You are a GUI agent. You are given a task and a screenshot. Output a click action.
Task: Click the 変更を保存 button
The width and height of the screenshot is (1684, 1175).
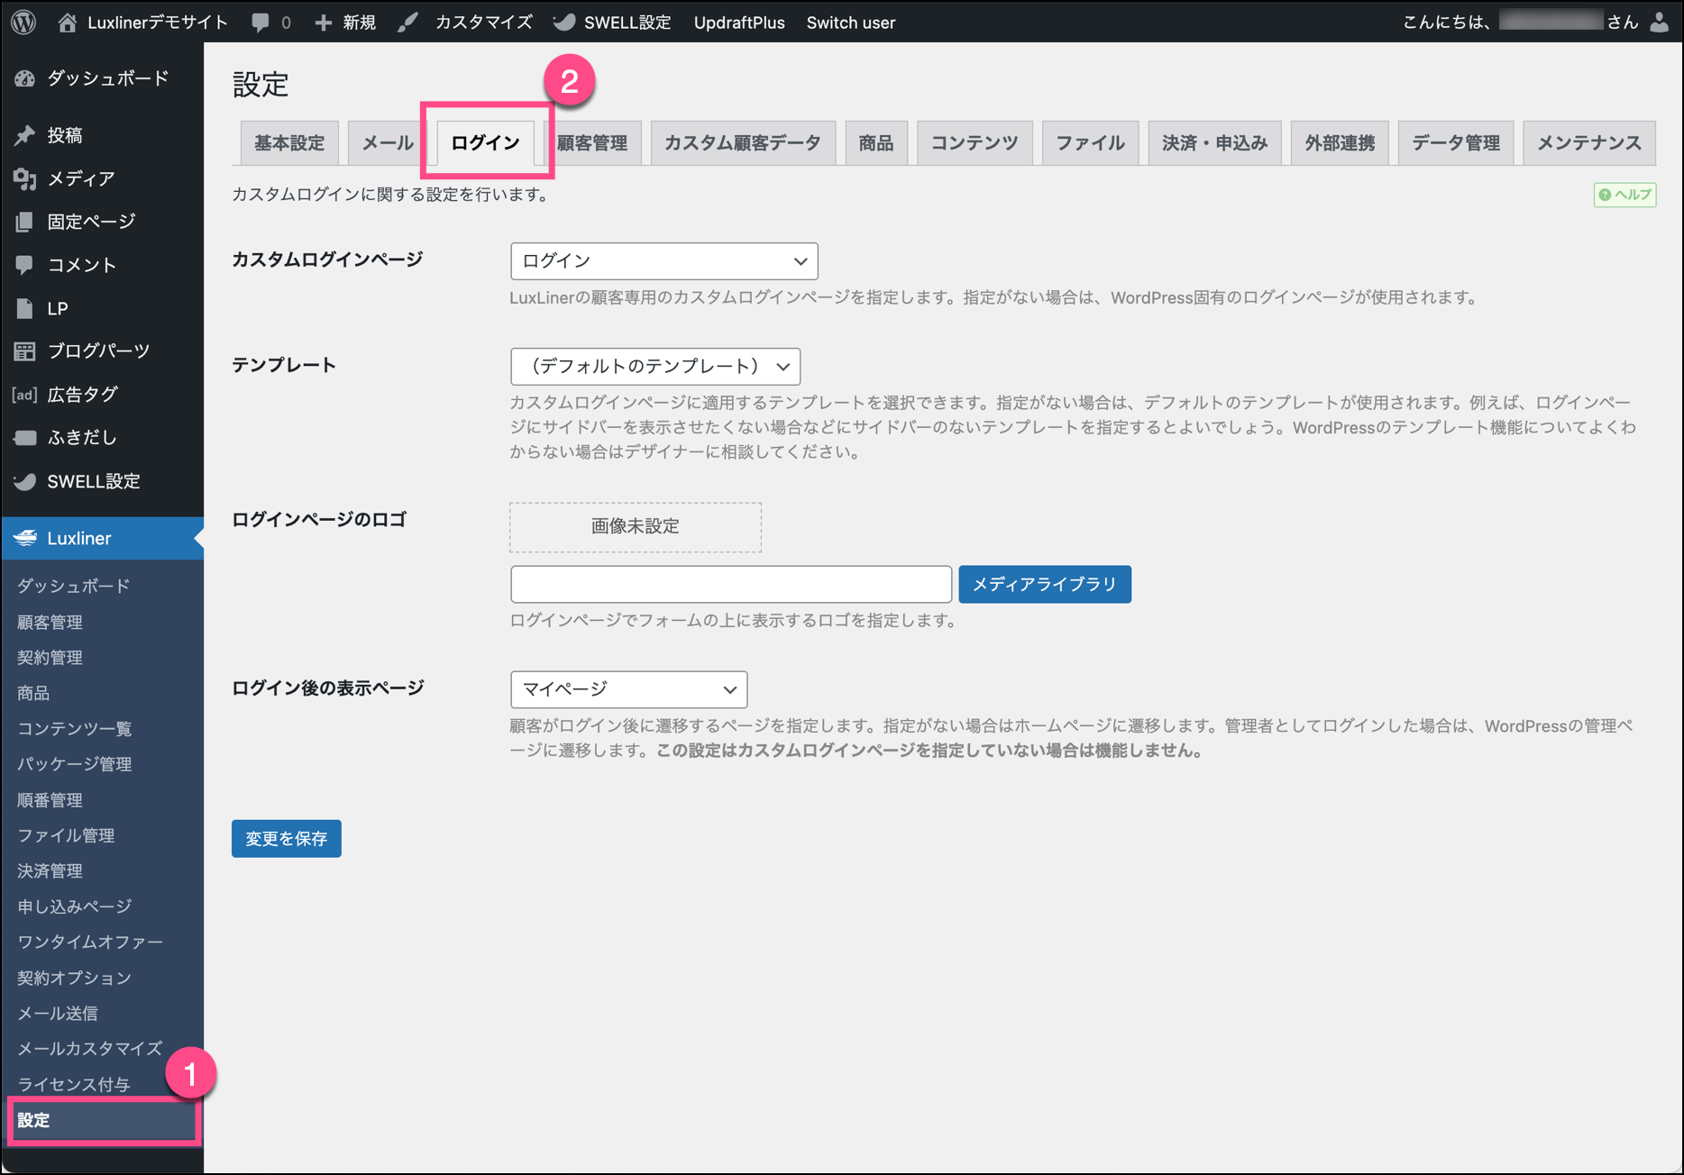[286, 839]
